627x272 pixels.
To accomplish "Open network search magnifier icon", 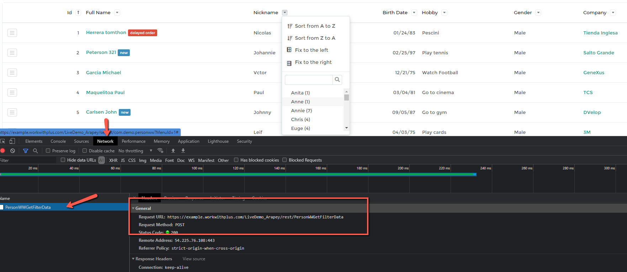I will click(x=35, y=151).
